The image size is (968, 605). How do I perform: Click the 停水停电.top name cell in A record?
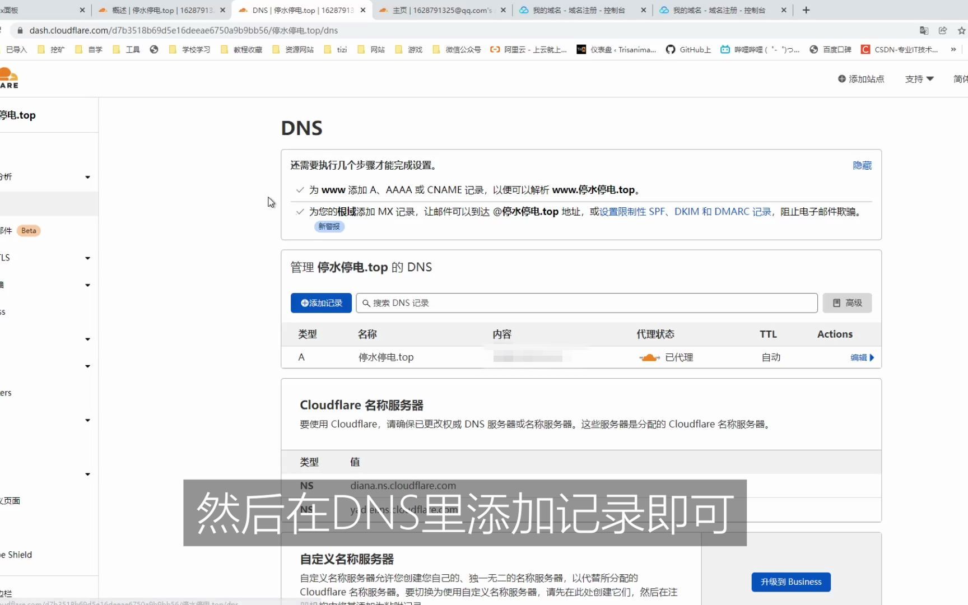point(386,357)
